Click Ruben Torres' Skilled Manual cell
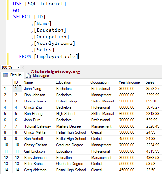Viewport: 162px width, 174px height. pos(102,101)
